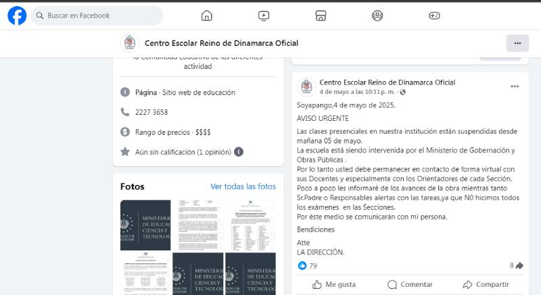Click the post author name link
This screenshot has height=295, width=541.
point(387,82)
